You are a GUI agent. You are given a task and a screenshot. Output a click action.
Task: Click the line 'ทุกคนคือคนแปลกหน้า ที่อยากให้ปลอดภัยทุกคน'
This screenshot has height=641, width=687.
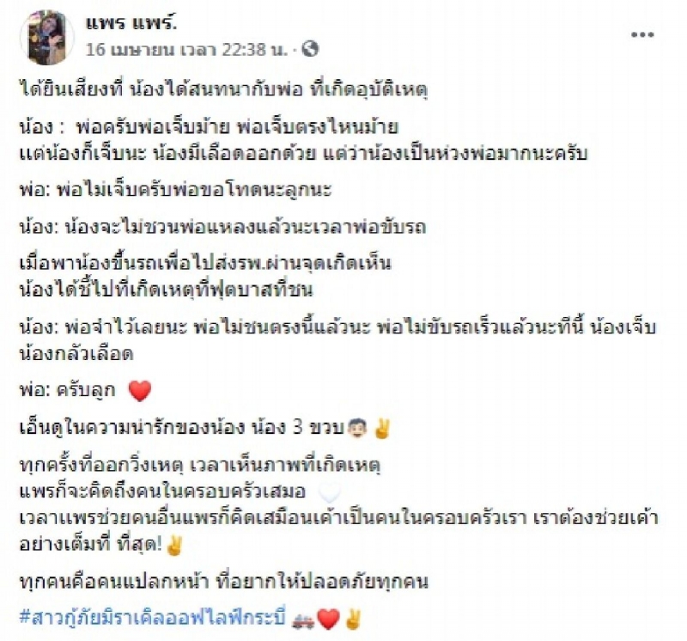coord(223,583)
